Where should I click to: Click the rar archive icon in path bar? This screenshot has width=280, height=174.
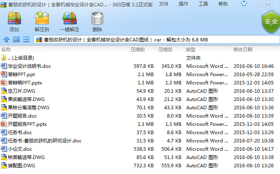tap(39, 39)
